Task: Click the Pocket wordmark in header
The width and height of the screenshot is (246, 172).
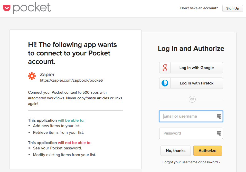Action: click(32, 8)
